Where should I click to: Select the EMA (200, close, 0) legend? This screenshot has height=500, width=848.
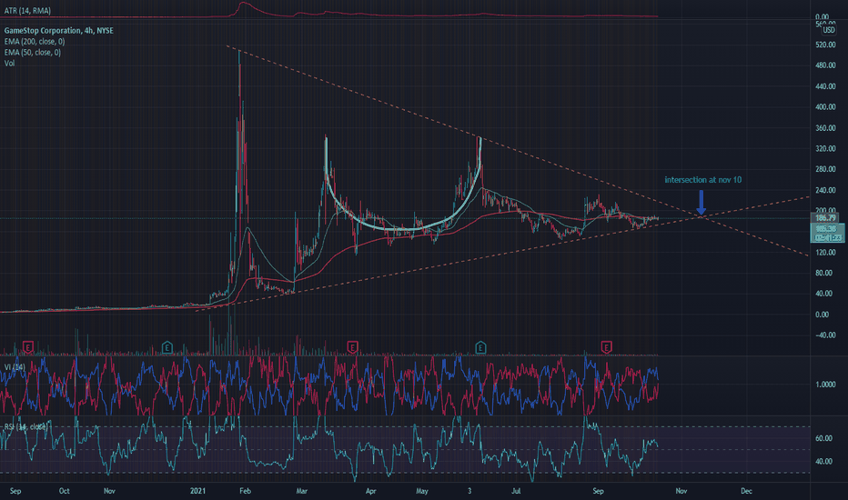35,42
